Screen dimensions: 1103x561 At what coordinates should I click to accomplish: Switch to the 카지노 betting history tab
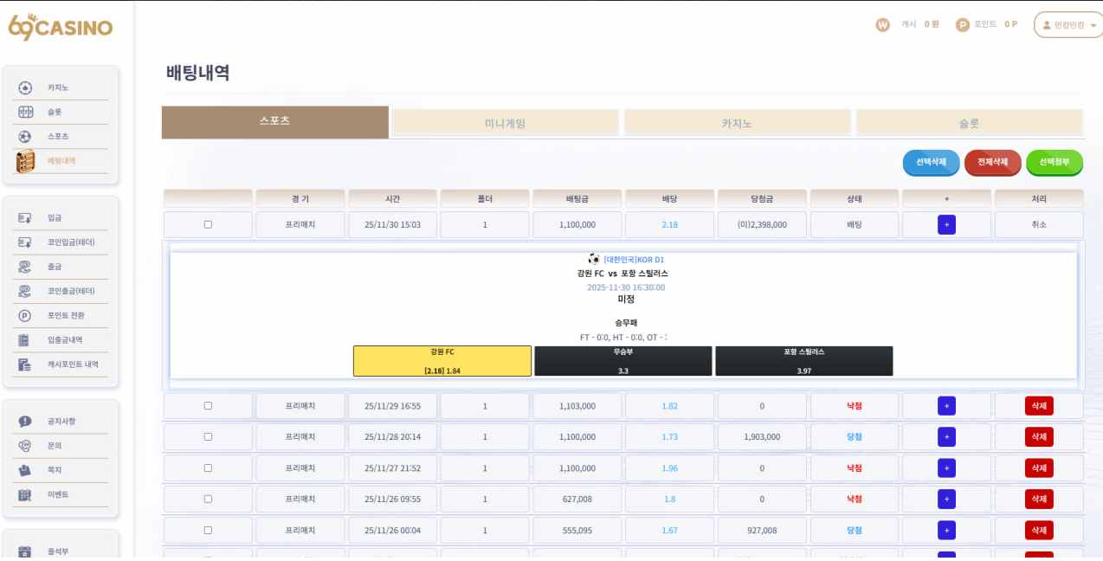point(737,123)
